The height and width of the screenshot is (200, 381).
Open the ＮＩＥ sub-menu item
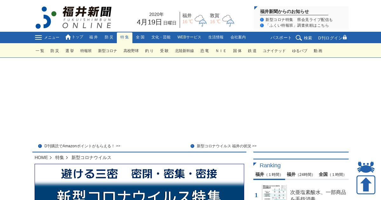[221, 51]
